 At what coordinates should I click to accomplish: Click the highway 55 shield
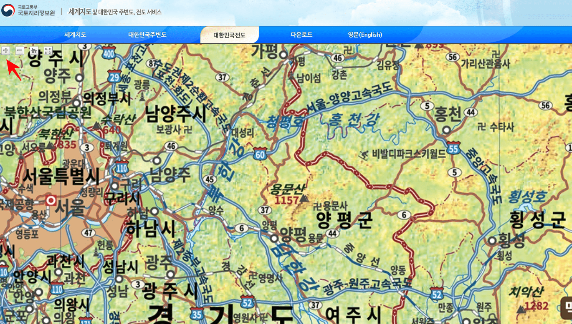(x=453, y=148)
